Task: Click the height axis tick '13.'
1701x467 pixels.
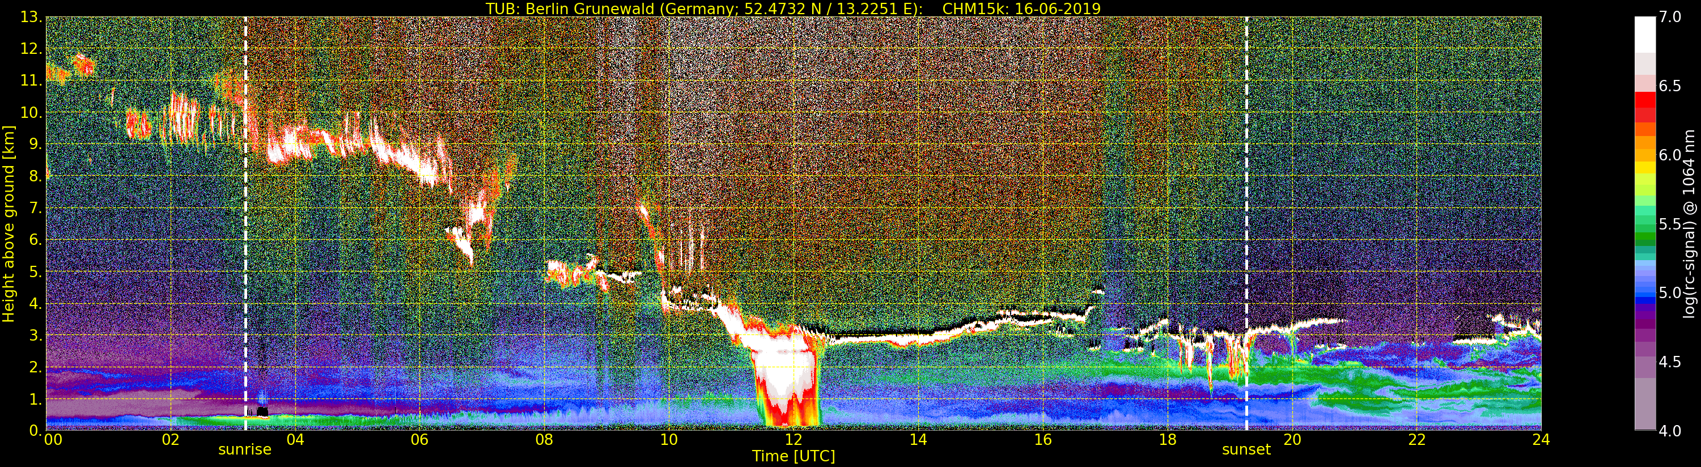Action: pos(31,17)
